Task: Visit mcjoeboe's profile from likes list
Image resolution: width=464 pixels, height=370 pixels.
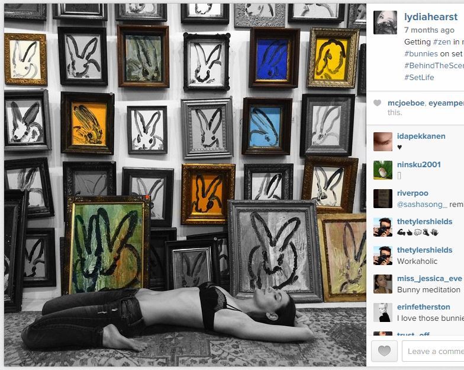Action: 406,103
